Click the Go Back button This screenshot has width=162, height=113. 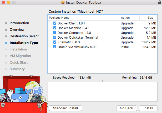(x=126, y=108)
